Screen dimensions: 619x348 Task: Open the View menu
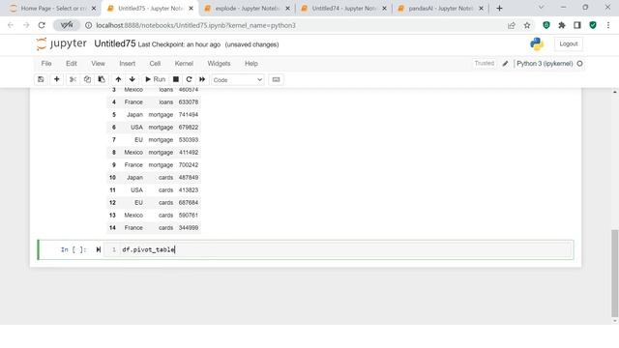tap(98, 64)
